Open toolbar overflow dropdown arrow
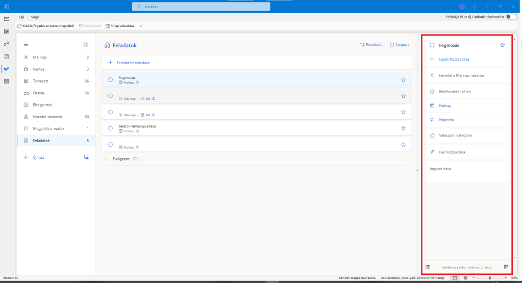 140,25
